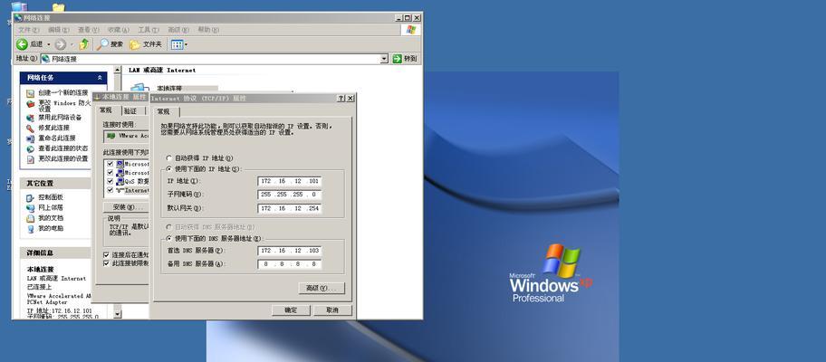Click the 网上邻居 icon in Other Places
The width and height of the screenshot is (826, 362).
click(x=31, y=208)
